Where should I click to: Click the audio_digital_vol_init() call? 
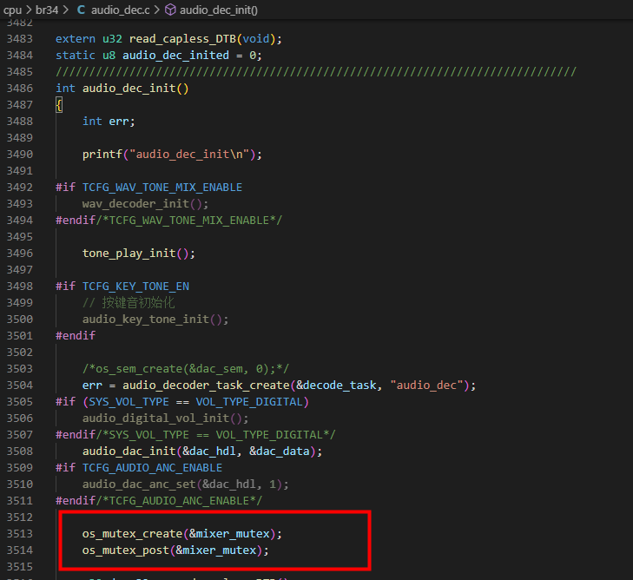(165, 419)
